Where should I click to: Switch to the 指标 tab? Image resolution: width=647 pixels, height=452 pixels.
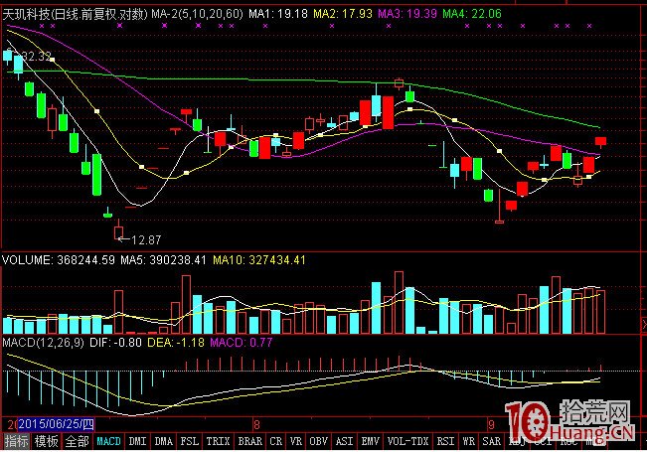point(16,441)
